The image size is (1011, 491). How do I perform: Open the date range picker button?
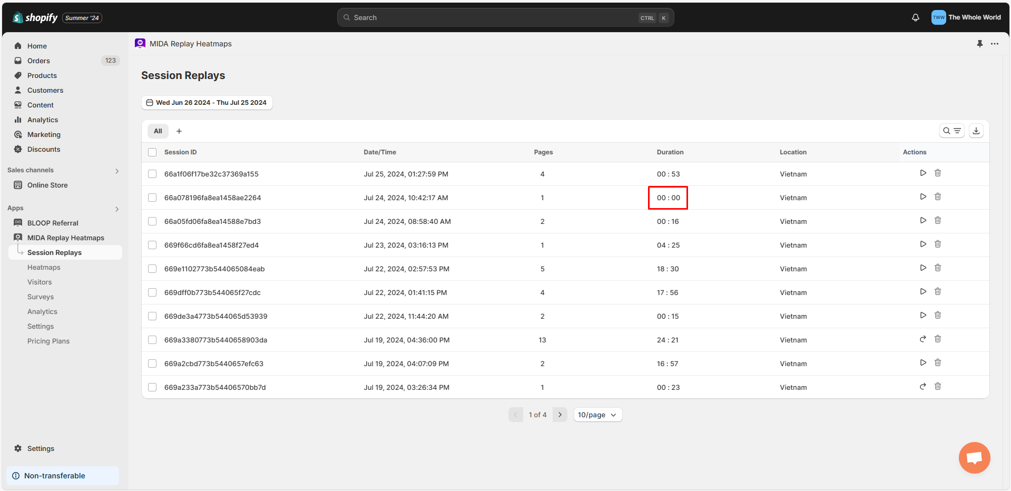[207, 103]
